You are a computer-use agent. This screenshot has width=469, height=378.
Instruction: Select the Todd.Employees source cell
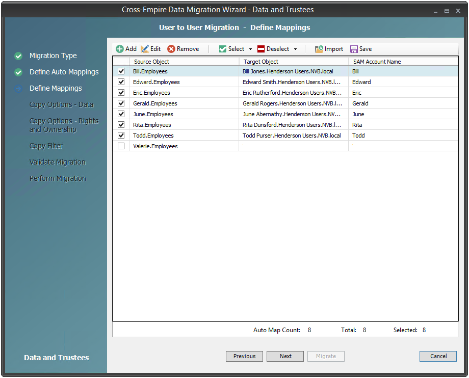click(x=184, y=136)
